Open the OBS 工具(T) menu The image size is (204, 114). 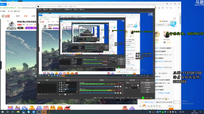(75, 10)
